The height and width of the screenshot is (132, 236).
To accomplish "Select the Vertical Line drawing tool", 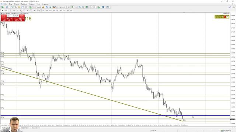I will (x=10, y=11).
